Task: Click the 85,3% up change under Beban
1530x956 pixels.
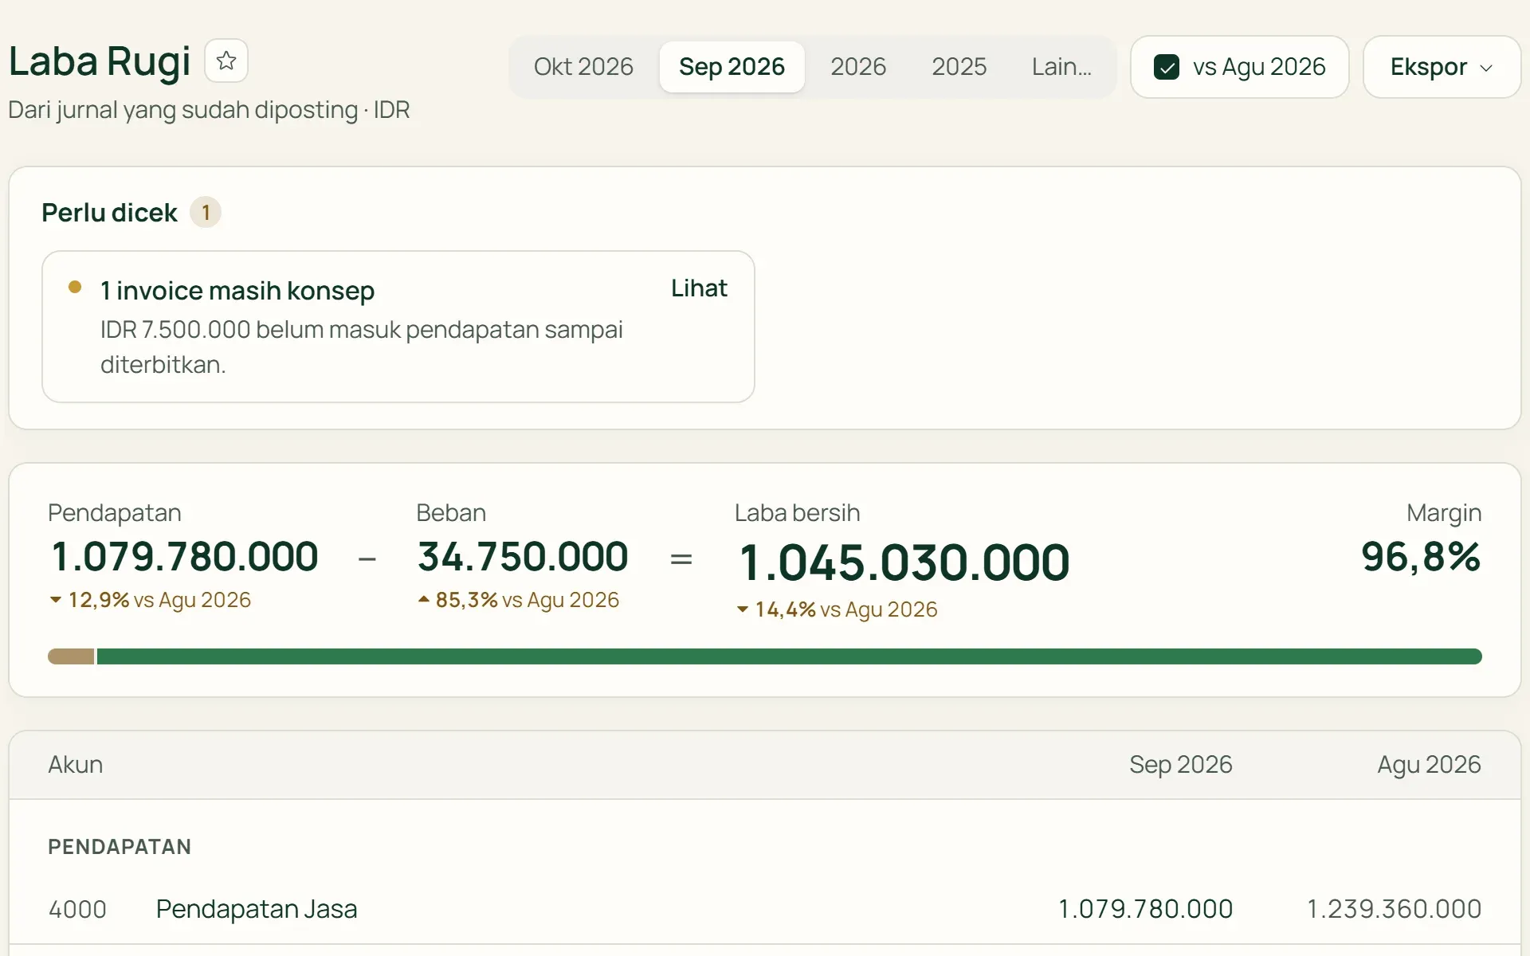Action: [518, 600]
